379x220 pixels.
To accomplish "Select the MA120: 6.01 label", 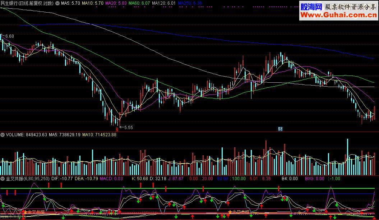I will click(x=164, y=3).
